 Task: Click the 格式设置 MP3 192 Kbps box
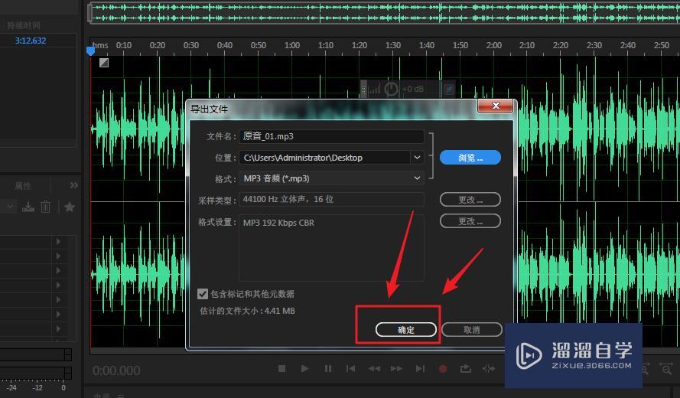pos(331,248)
